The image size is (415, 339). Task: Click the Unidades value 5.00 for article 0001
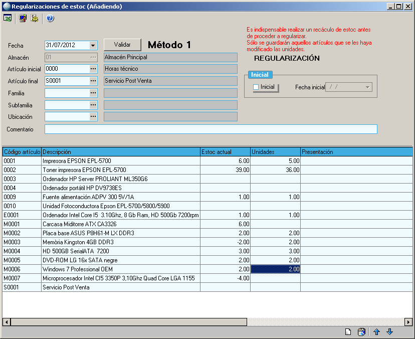click(276, 161)
